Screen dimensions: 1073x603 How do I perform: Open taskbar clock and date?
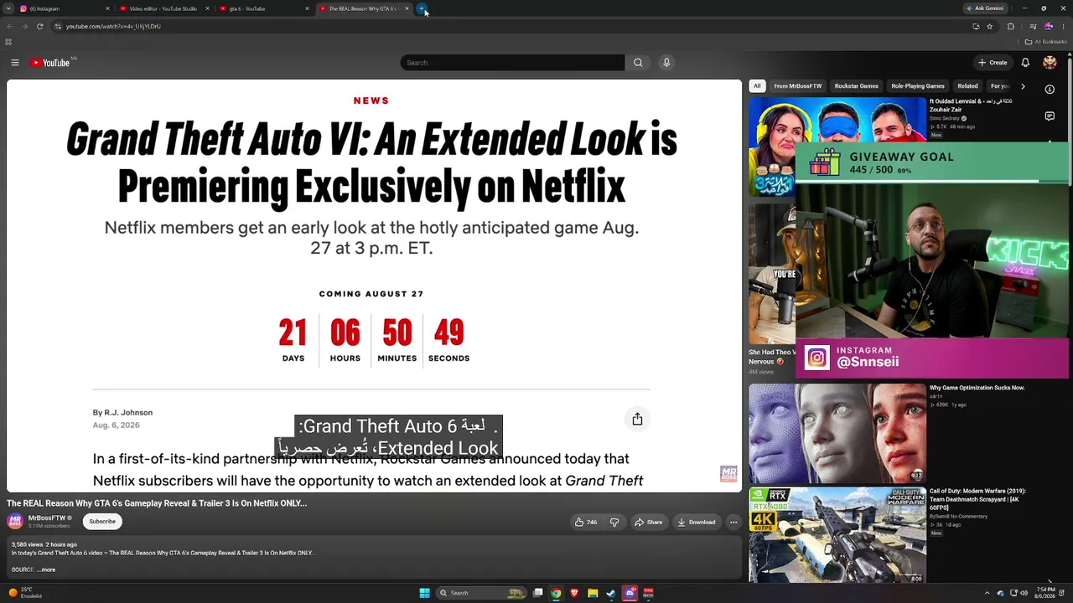[x=1045, y=593]
